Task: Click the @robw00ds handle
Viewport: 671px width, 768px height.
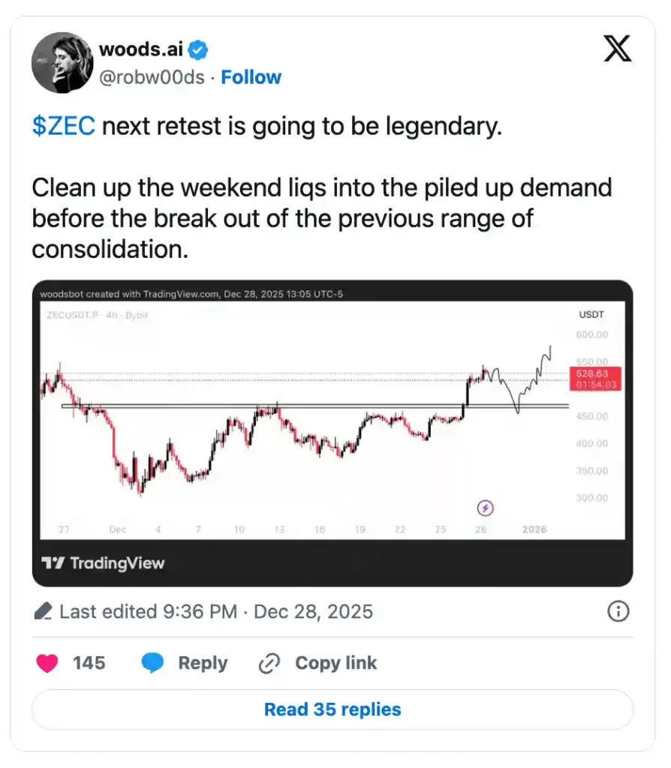Action: coord(152,77)
